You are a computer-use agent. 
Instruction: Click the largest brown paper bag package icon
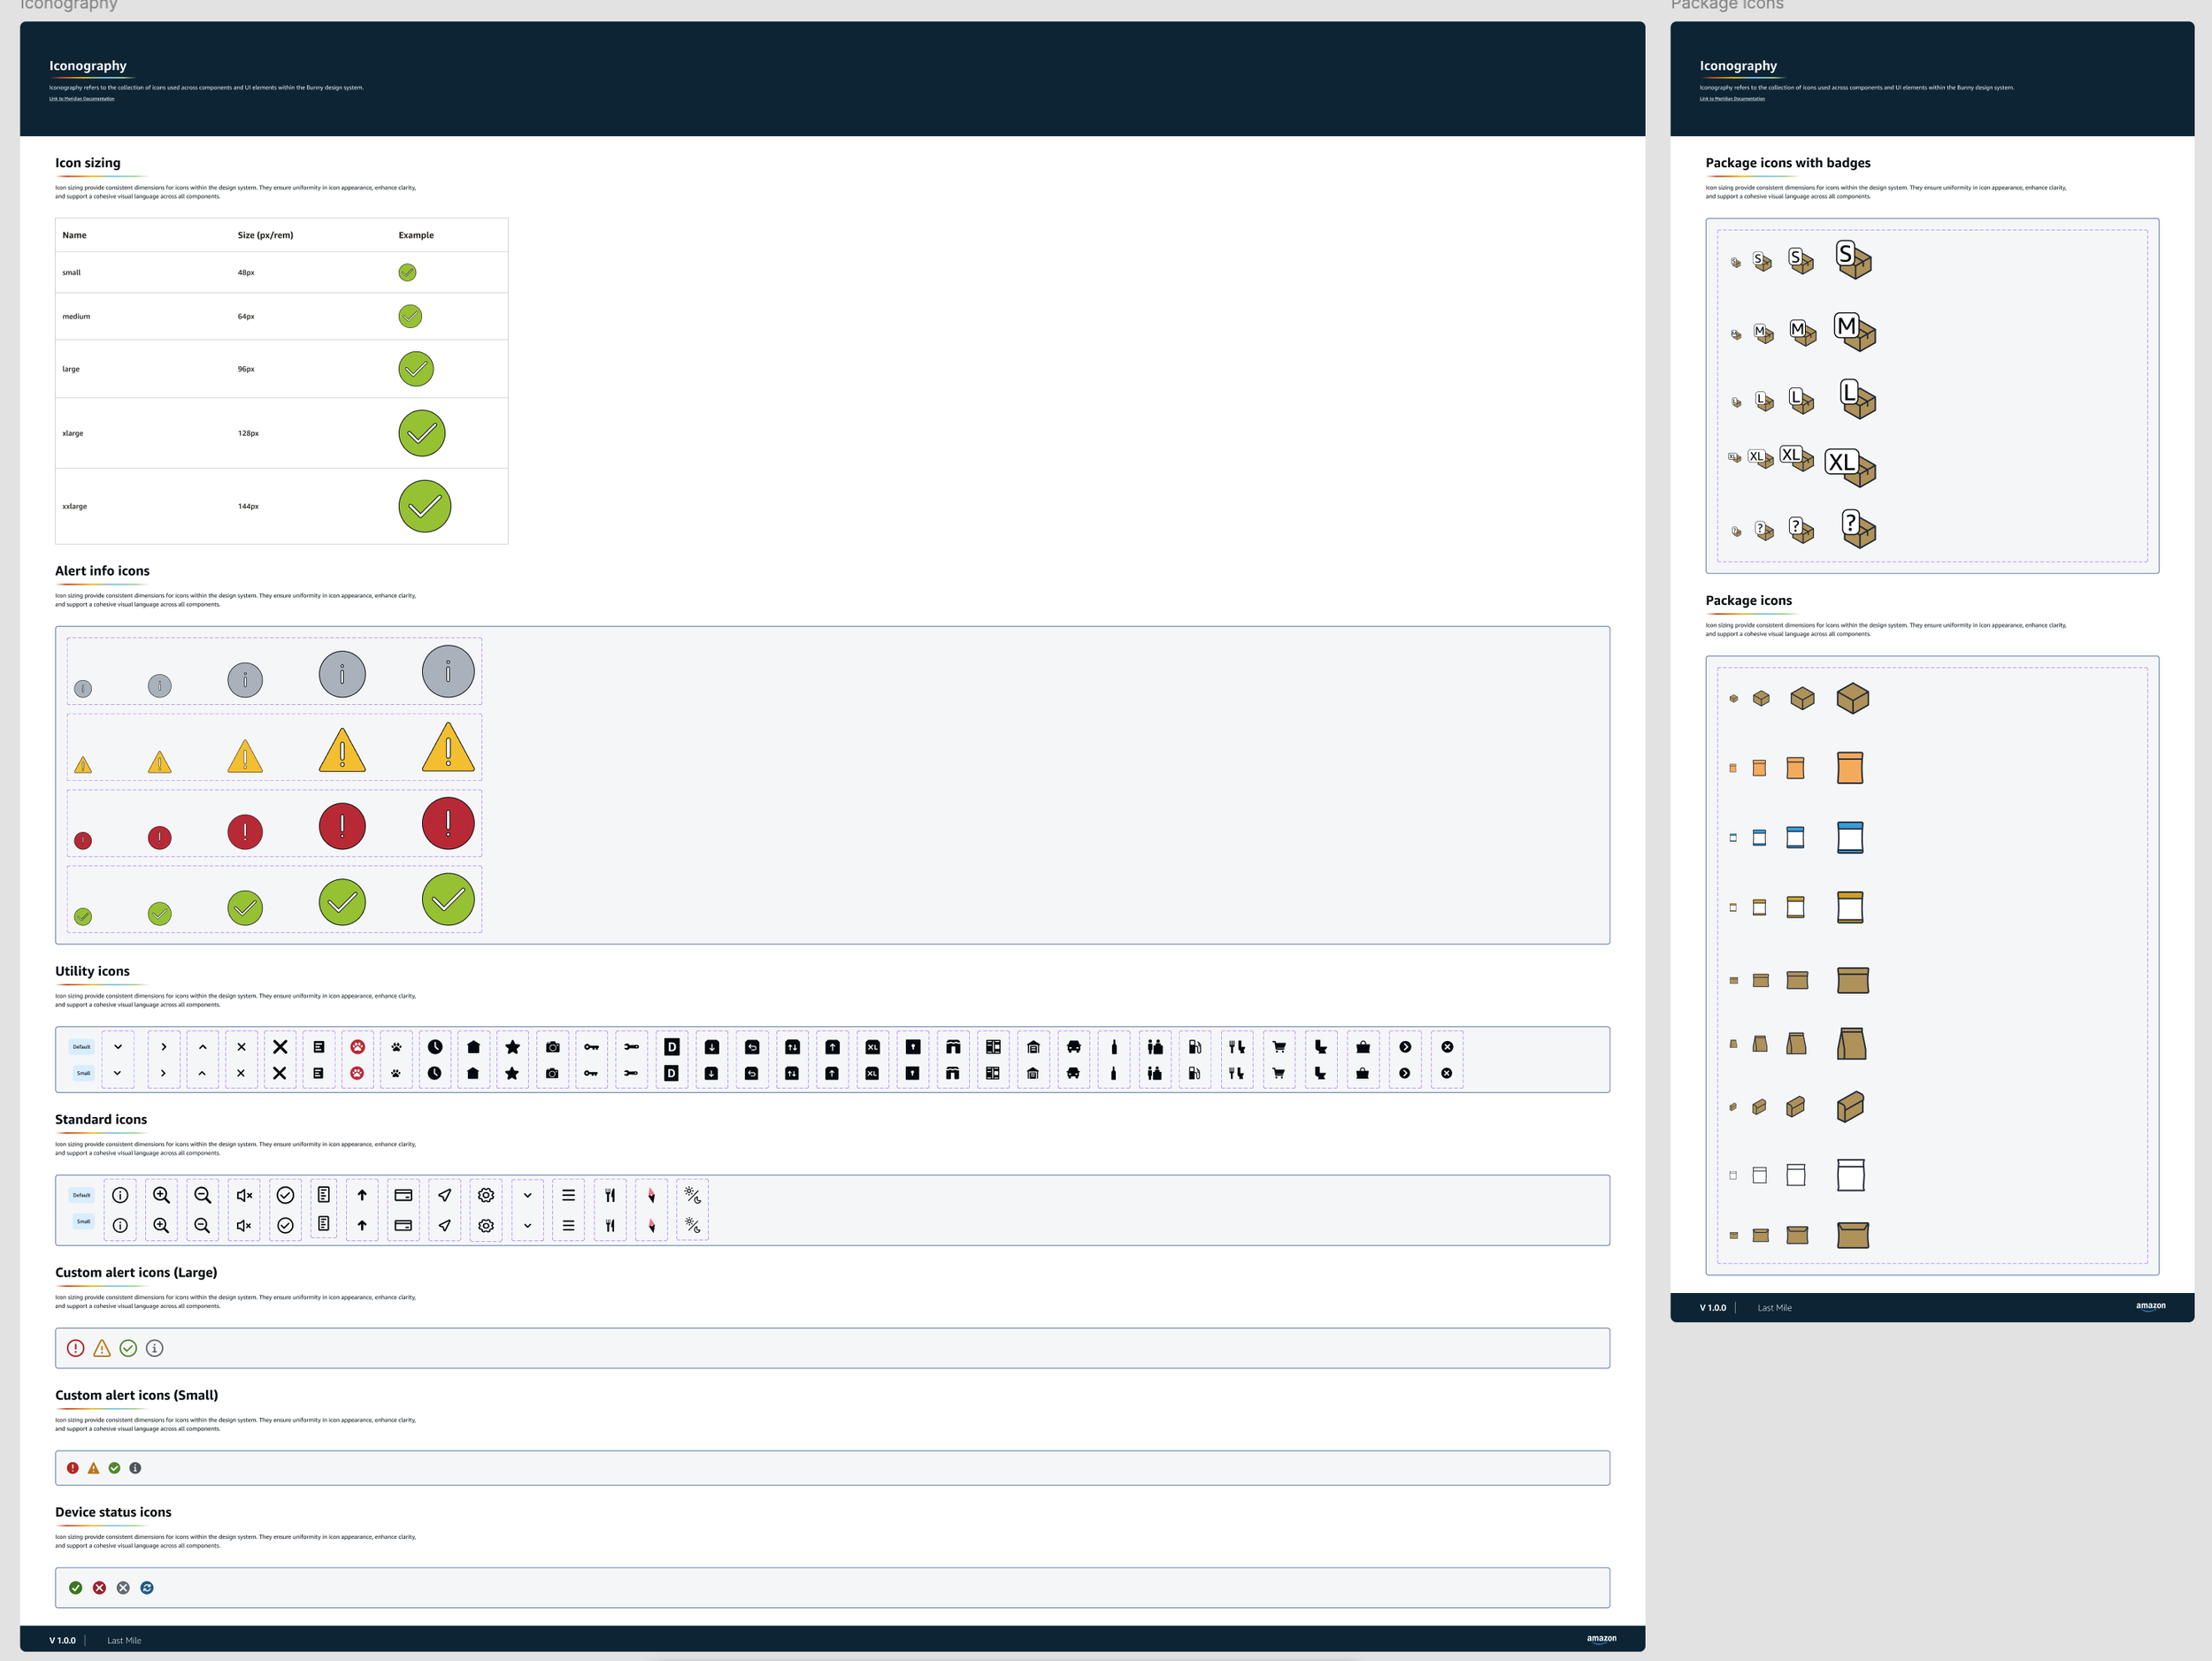coord(1852,1044)
